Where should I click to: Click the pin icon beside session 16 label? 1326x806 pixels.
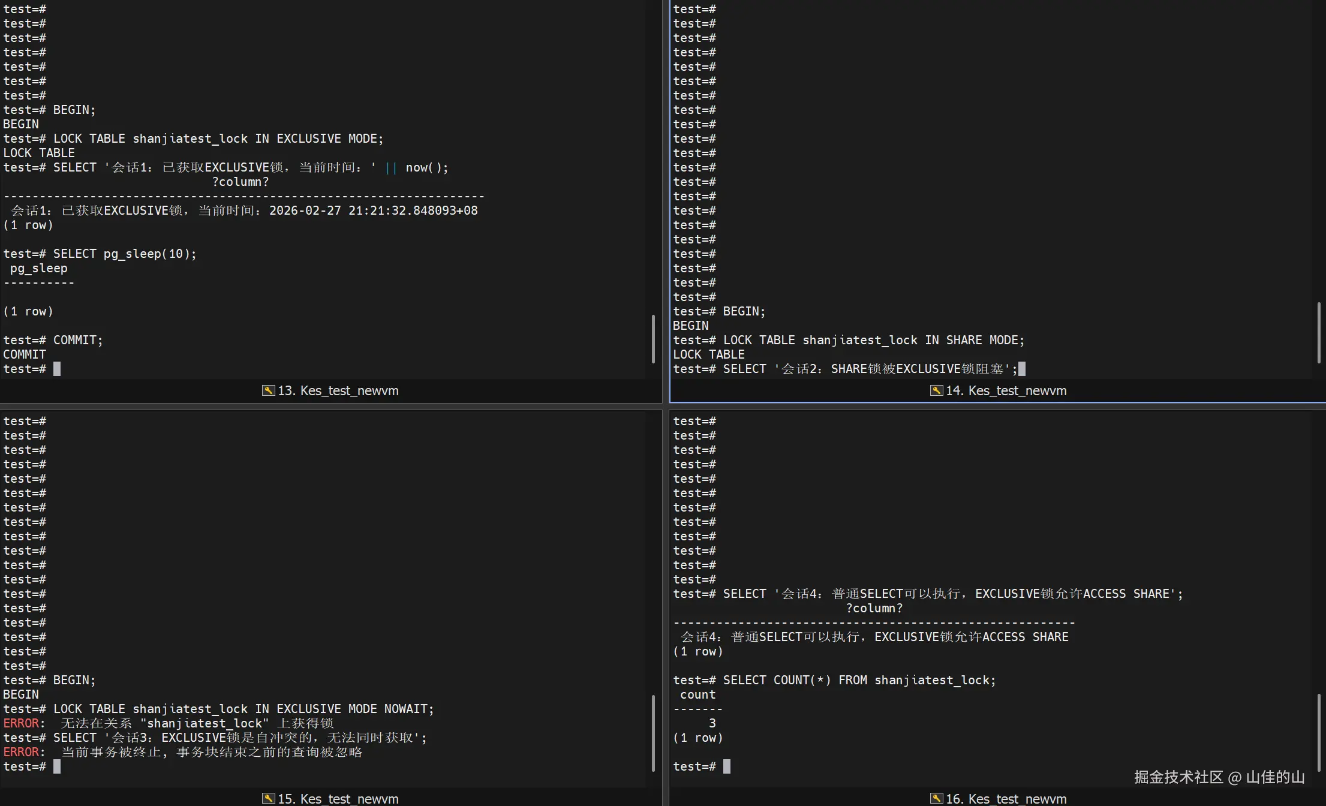(936, 798)
